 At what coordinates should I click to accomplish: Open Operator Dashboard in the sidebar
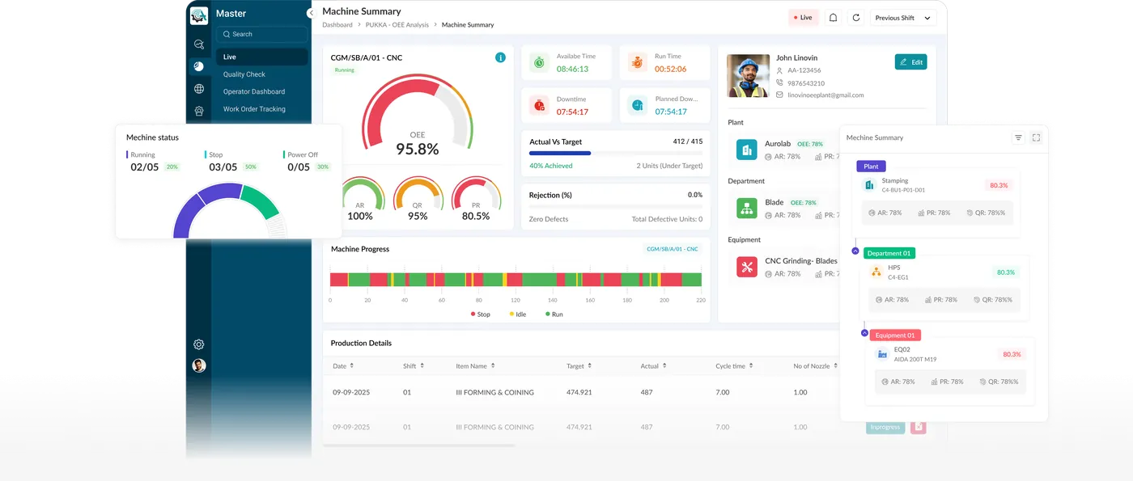[x=254, y=91]
